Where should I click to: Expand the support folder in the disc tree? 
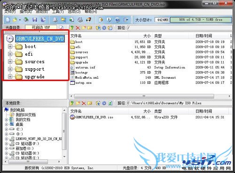point(10,69)
